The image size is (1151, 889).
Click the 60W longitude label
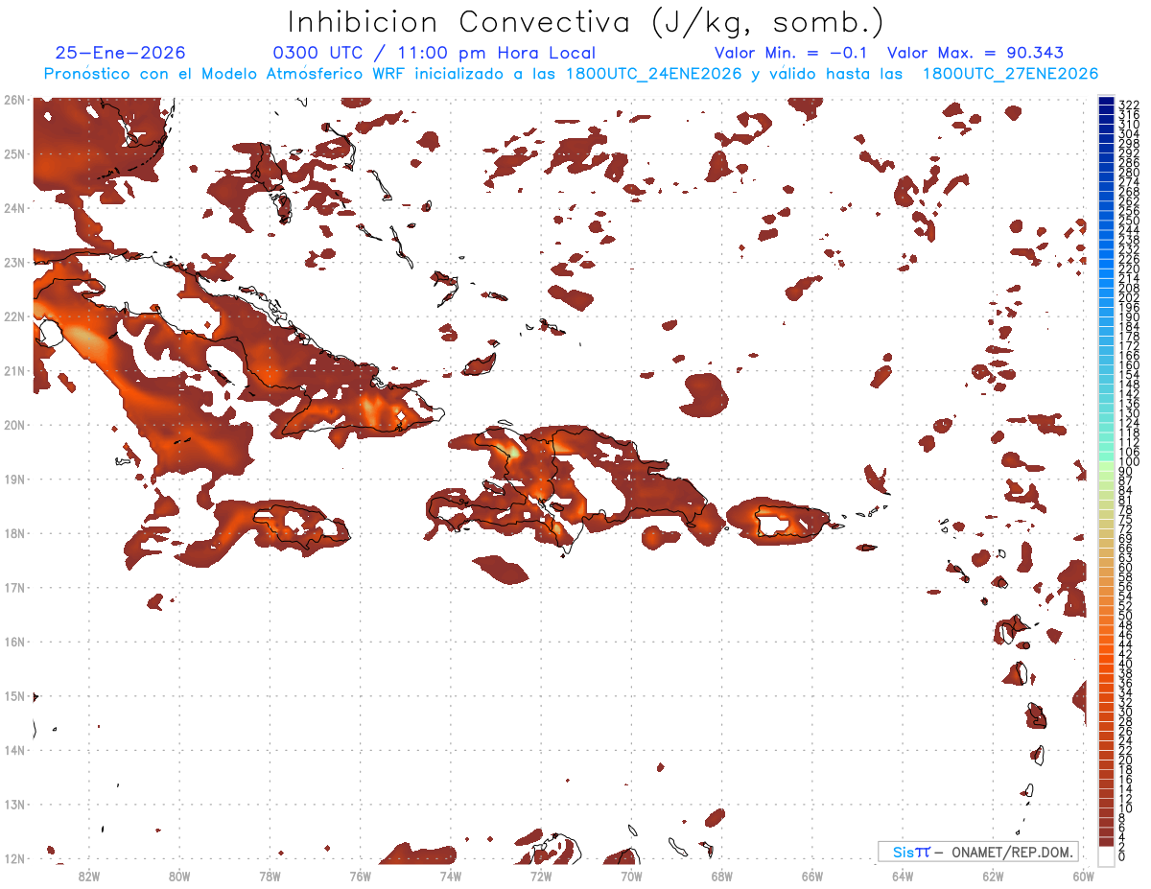pyautogui.click(x=1084, y=876)
